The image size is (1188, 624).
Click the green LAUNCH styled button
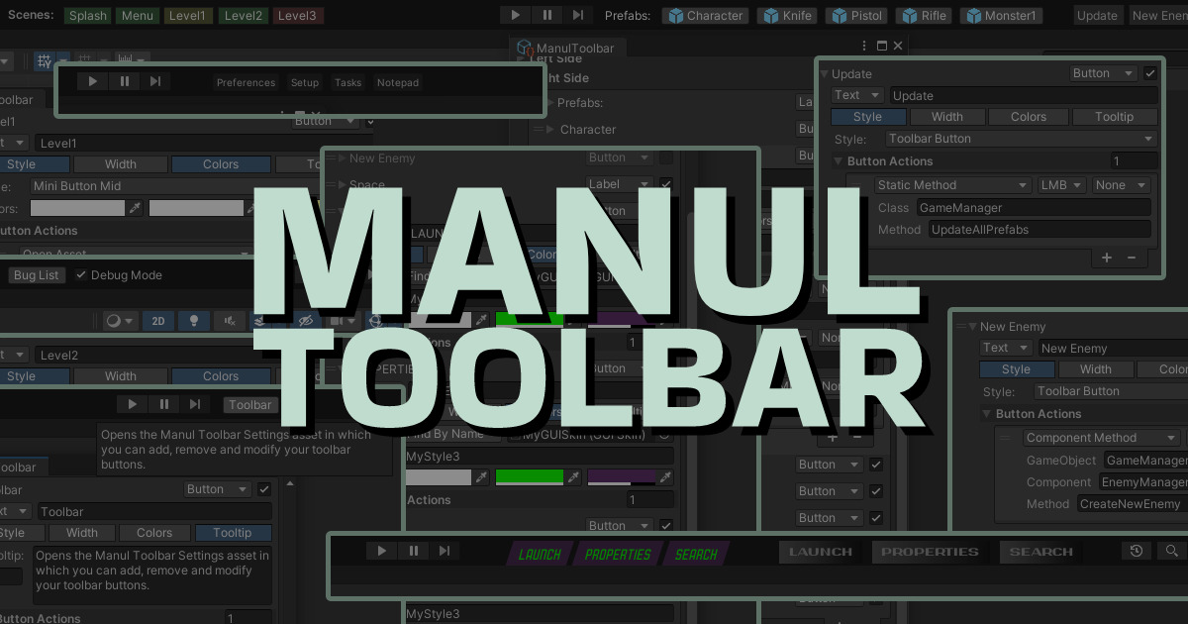[540, 555]
